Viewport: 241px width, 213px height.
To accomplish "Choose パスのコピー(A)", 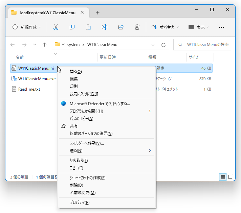I will (106, 119).
